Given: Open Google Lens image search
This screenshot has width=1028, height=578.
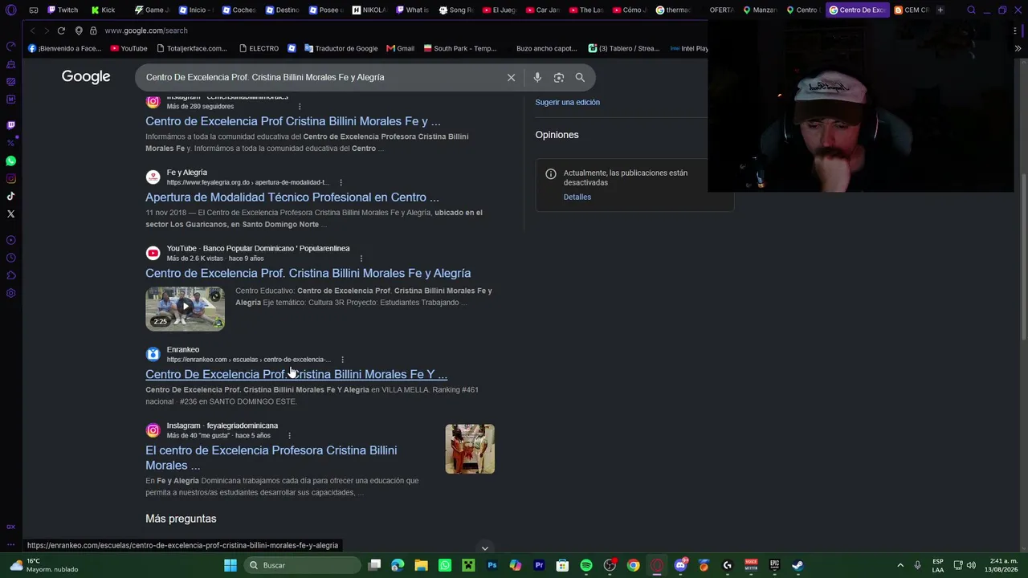Looking at the screenshot, I should pyautogui.click(x=559, y=77).
